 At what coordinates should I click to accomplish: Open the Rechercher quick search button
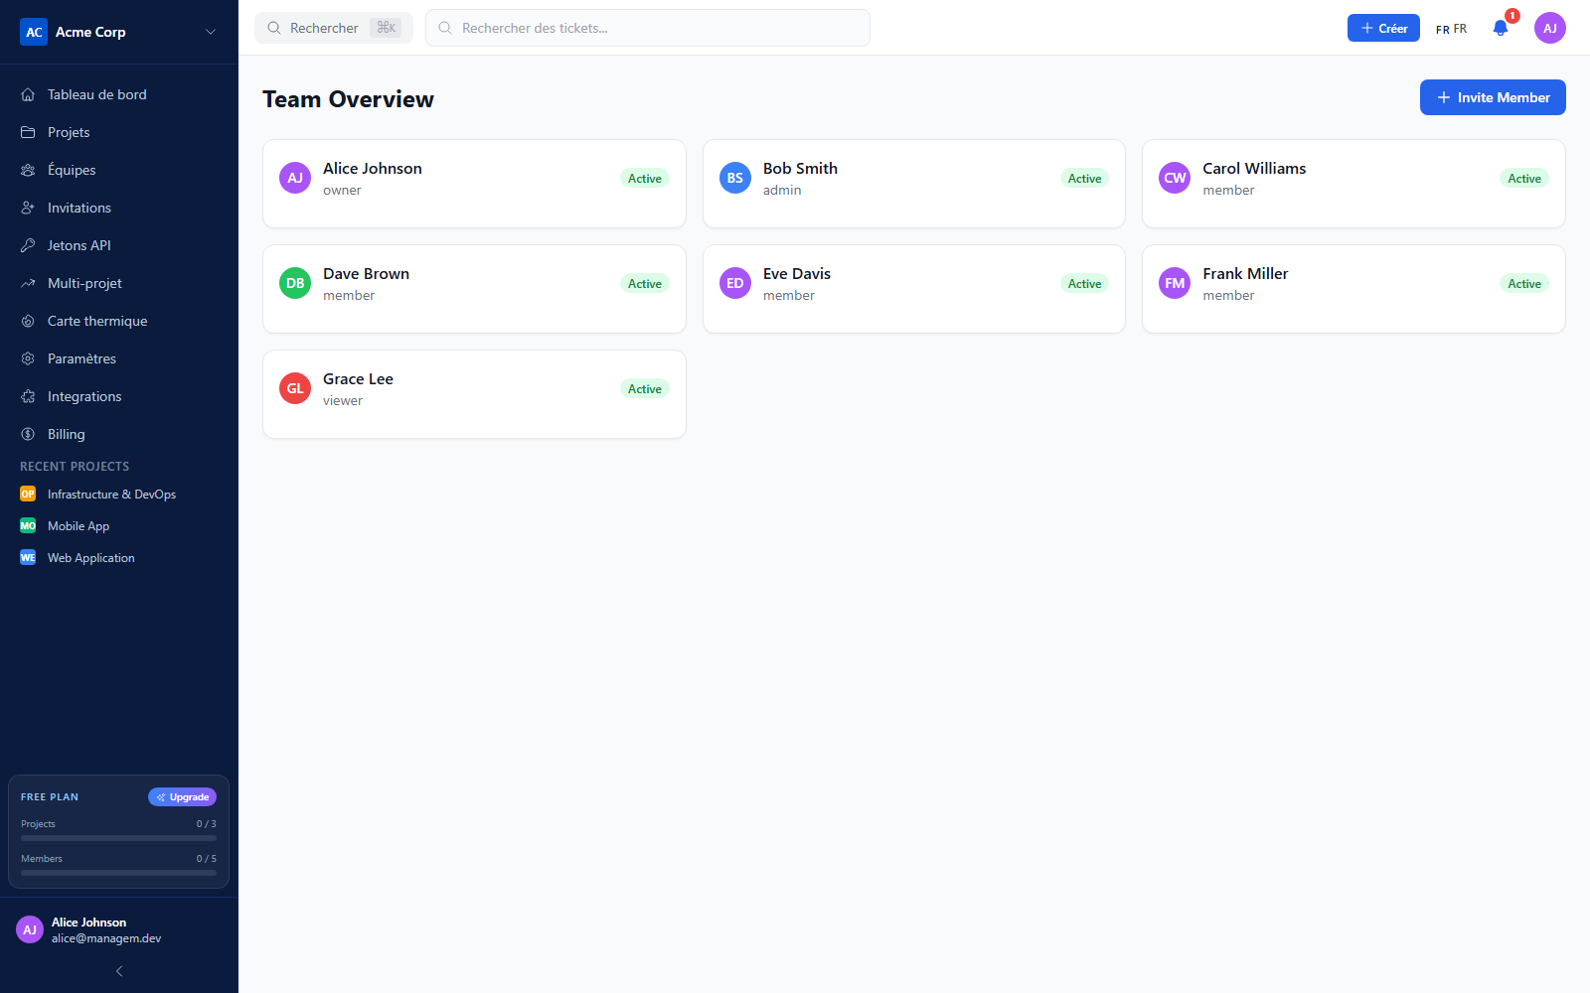tap(334, 28)
